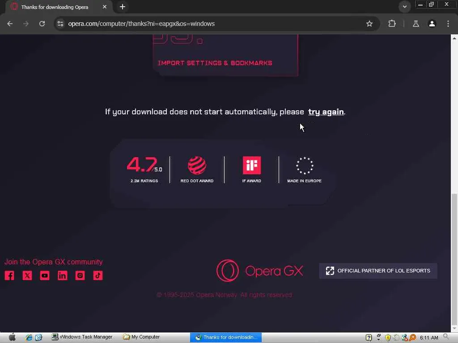Open 'Import Settings & Bookmarks' step card
The height and width of the screenshot is (343, 458).
(226, 55)
